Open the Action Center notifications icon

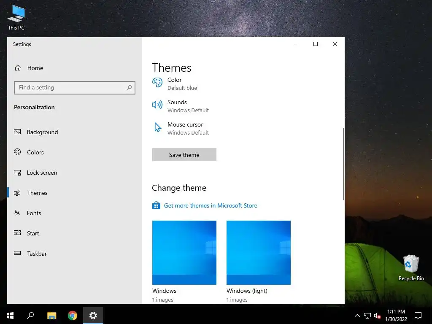[x=418, y=316]
